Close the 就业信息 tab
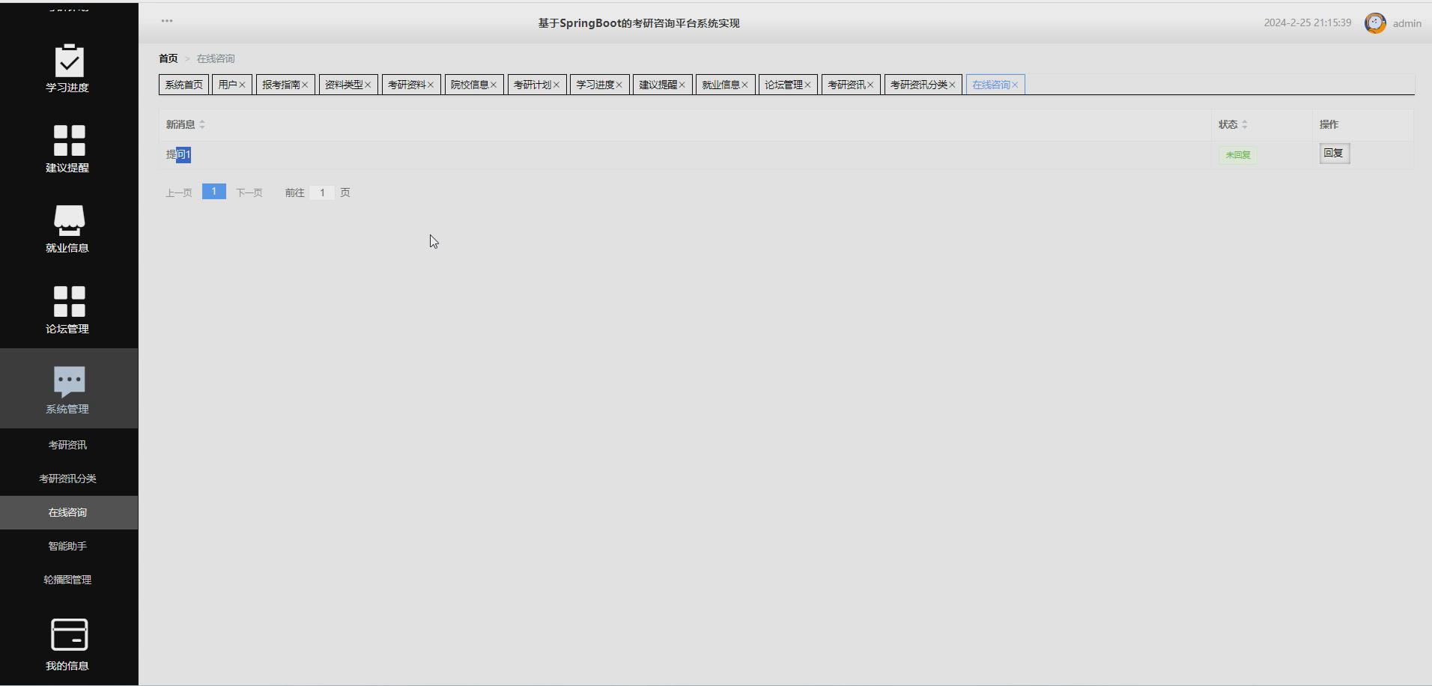Viewport: 1432px width, 686px height. tap(745, 85)
